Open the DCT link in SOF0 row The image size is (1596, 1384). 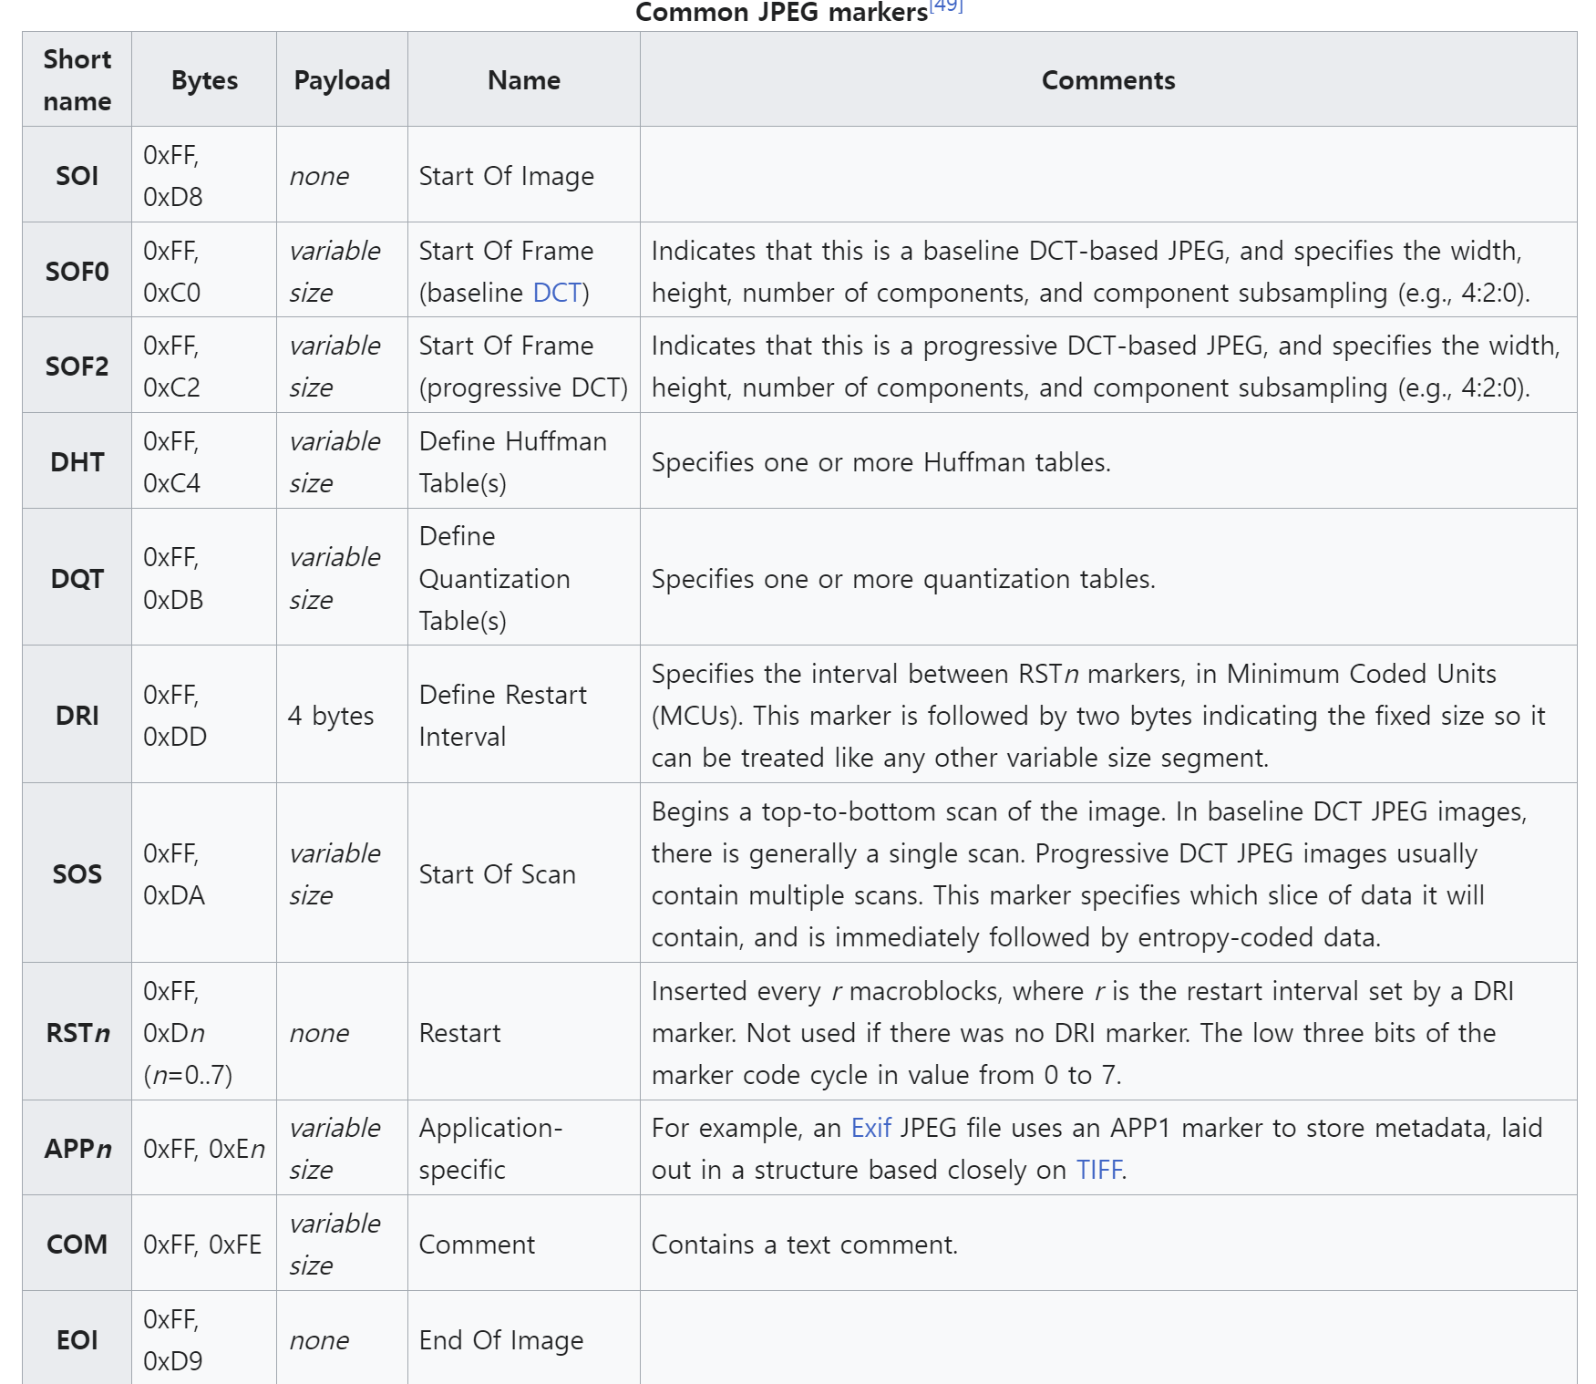point(557,293)
